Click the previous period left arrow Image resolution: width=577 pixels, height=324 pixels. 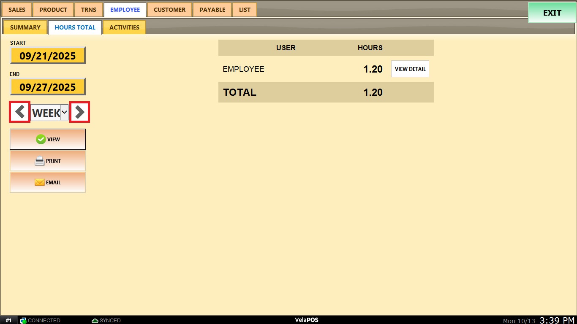[19, 112]
